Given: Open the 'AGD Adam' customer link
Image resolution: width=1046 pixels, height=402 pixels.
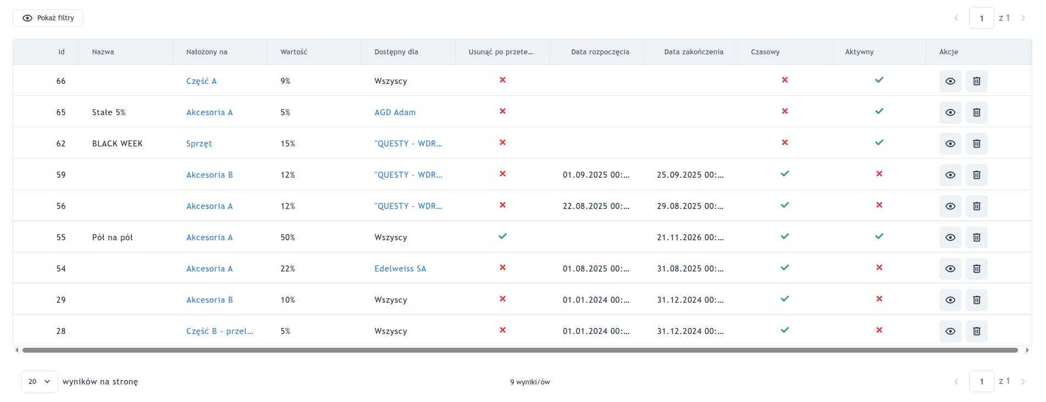Looking at the screenshot, I should [x=395, y=112].
